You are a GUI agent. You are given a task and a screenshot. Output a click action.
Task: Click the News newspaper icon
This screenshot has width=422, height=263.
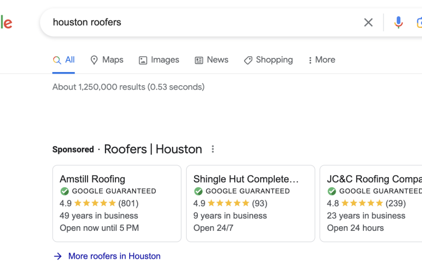(199, 60)
